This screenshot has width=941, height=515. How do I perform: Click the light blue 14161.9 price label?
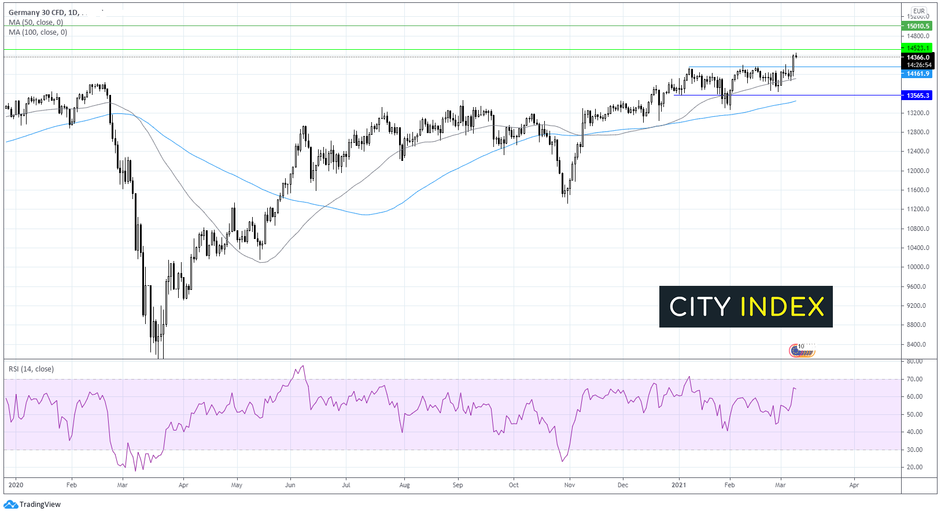917,74
